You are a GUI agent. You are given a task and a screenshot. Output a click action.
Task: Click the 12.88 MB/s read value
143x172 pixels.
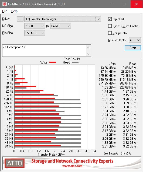tap(129, 68)
